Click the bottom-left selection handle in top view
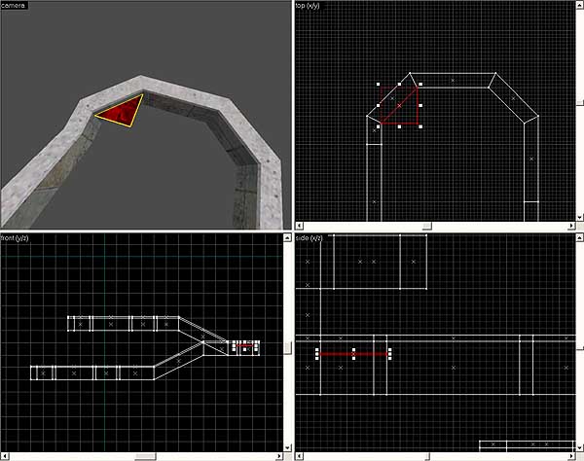 coord(378,126)
